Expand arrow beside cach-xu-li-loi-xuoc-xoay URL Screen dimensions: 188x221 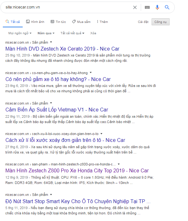101,133
